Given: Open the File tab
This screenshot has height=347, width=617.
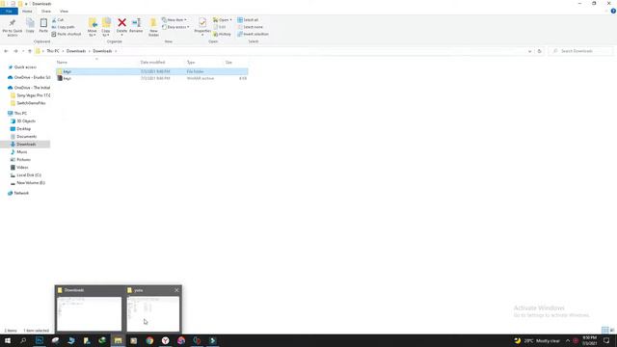Looking at the screenshot, I should [x=9, y=12].
